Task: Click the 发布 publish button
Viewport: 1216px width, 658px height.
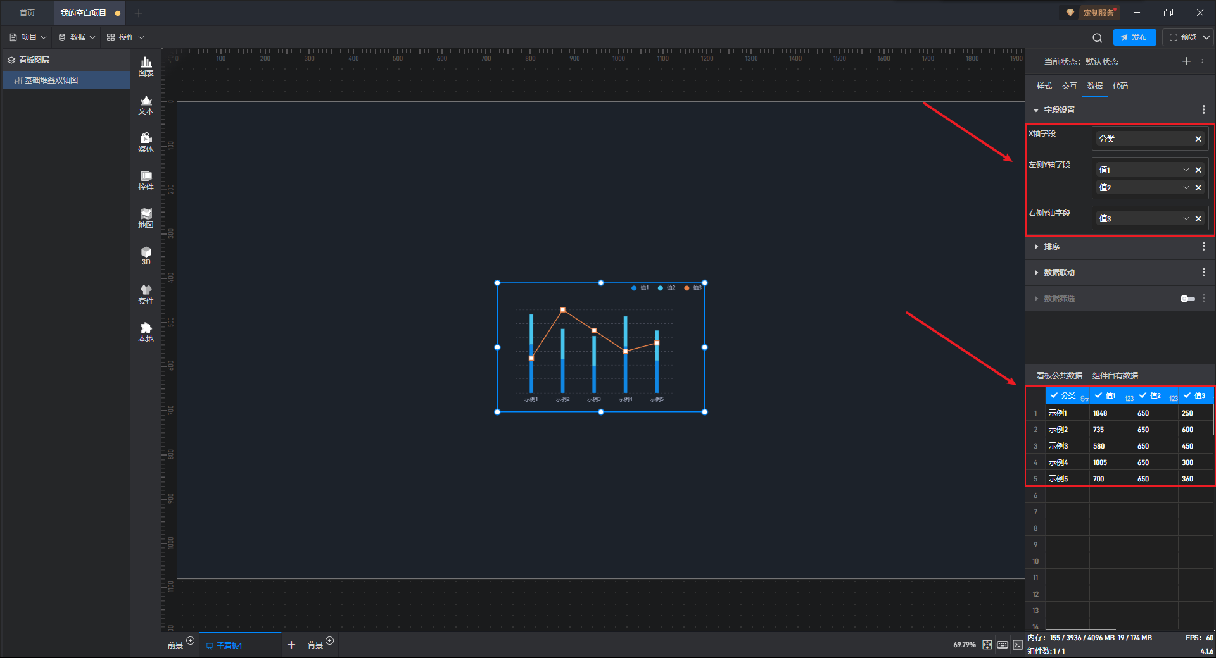Action: coord(1134,37)
